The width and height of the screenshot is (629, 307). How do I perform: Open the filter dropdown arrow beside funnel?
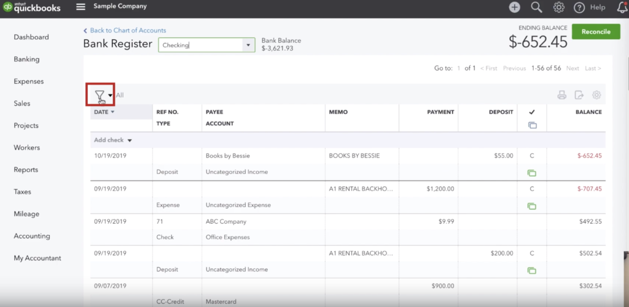pyautogui.click(x=111, y=95)
